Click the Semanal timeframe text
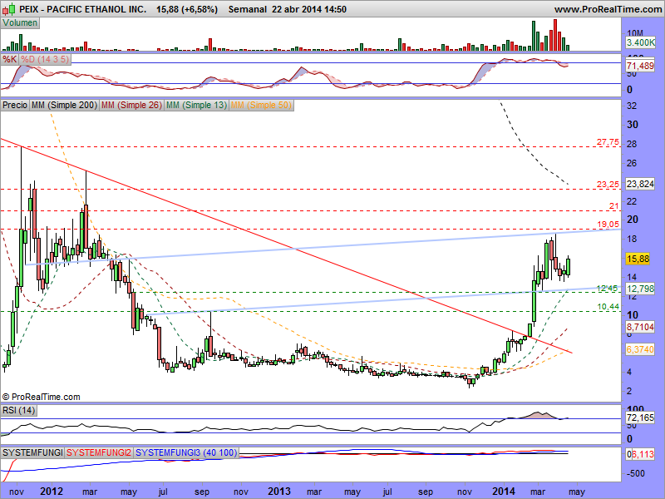 coord(247,9)
